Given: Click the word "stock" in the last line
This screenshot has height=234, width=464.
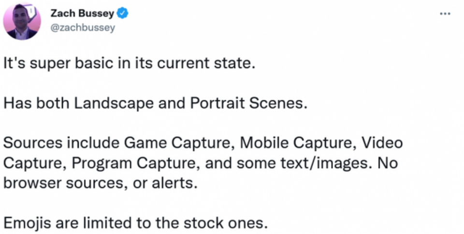Looking at the screenshot, I should click(x=214, y=223).
